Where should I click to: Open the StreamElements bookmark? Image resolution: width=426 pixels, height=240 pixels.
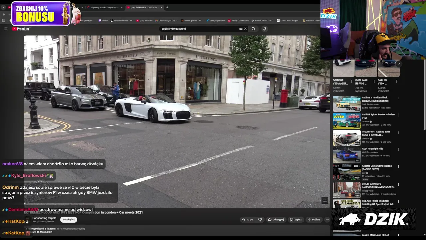pyautogui.click(x=122, y=21)
